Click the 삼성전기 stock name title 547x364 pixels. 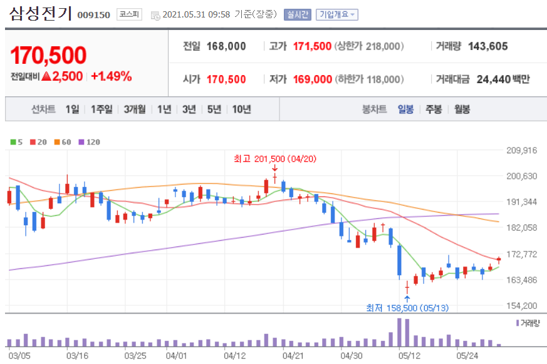[x=41, y=14]
